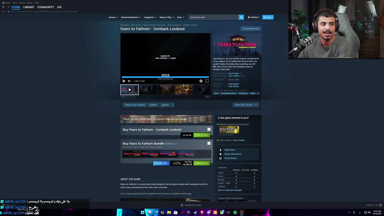Open the Windows Start menu
This screenshot has height=216, width=384.
pyautogui.click(x=142, y=212)
